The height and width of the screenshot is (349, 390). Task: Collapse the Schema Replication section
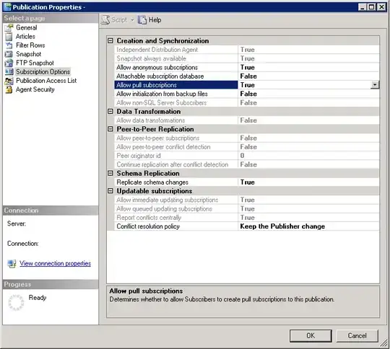pyautogui.click(x=110, y=173)
